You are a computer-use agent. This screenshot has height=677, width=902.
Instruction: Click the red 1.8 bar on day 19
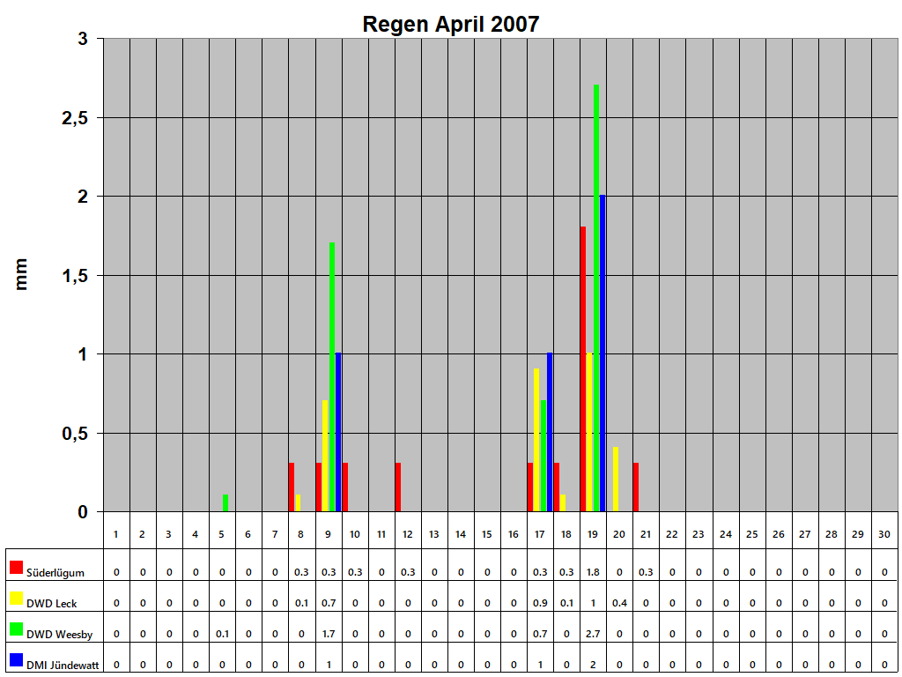click(583, 370)
